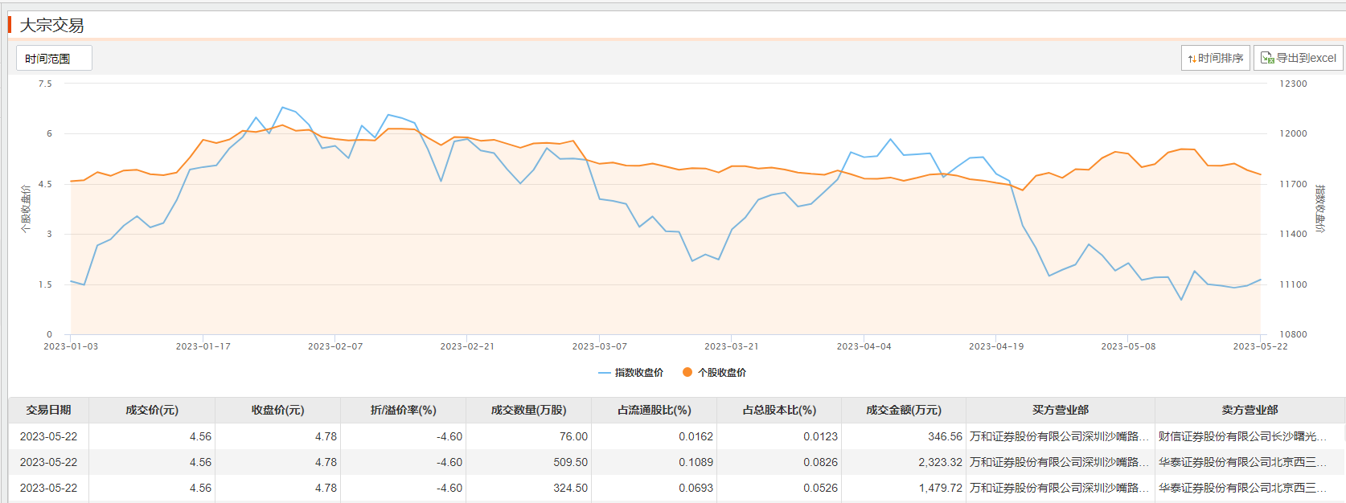The image size is (1346, 503).
Task: Select the 成交数量(万股) column header
Action: [x=528, y=410]
